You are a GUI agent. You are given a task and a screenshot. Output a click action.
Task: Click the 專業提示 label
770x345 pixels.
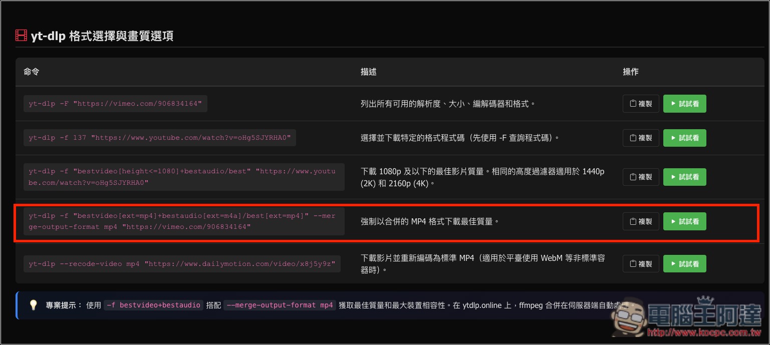click(63, 305)
